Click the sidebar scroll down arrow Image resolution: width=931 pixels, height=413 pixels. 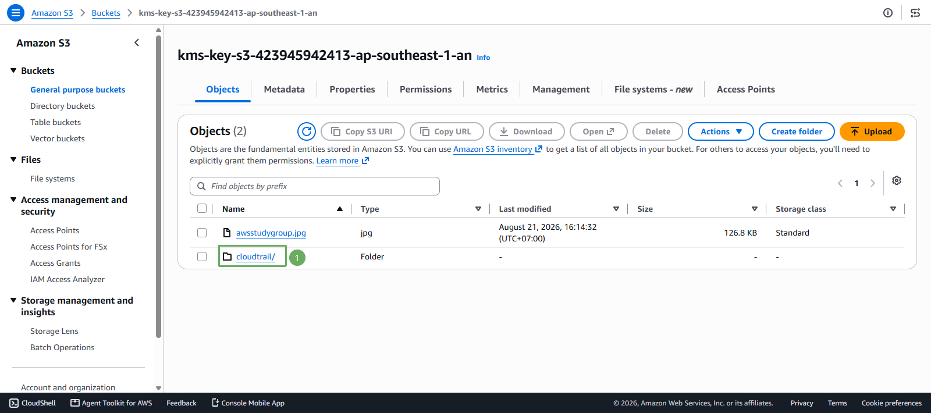pyautogui.click(x=158, y=388)
